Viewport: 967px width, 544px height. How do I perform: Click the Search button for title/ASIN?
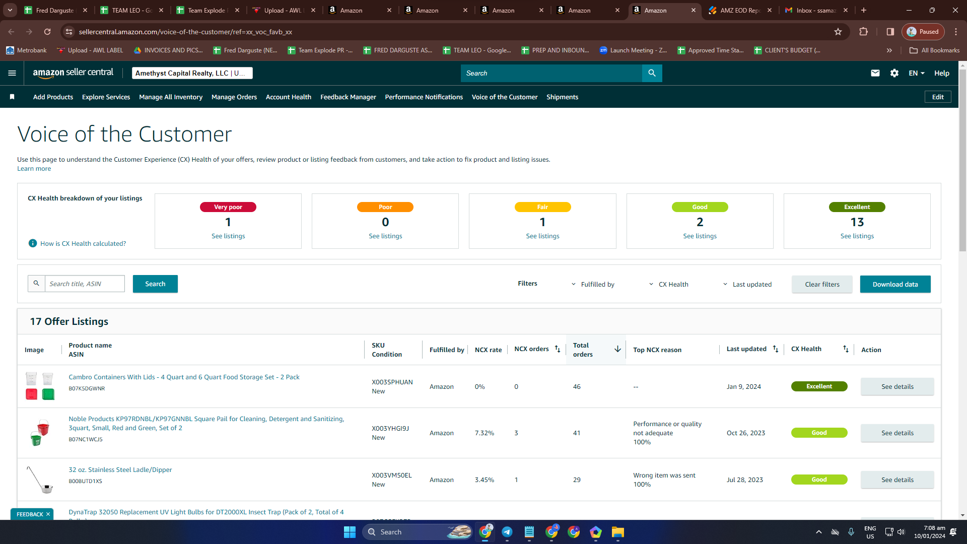[155, 284]
